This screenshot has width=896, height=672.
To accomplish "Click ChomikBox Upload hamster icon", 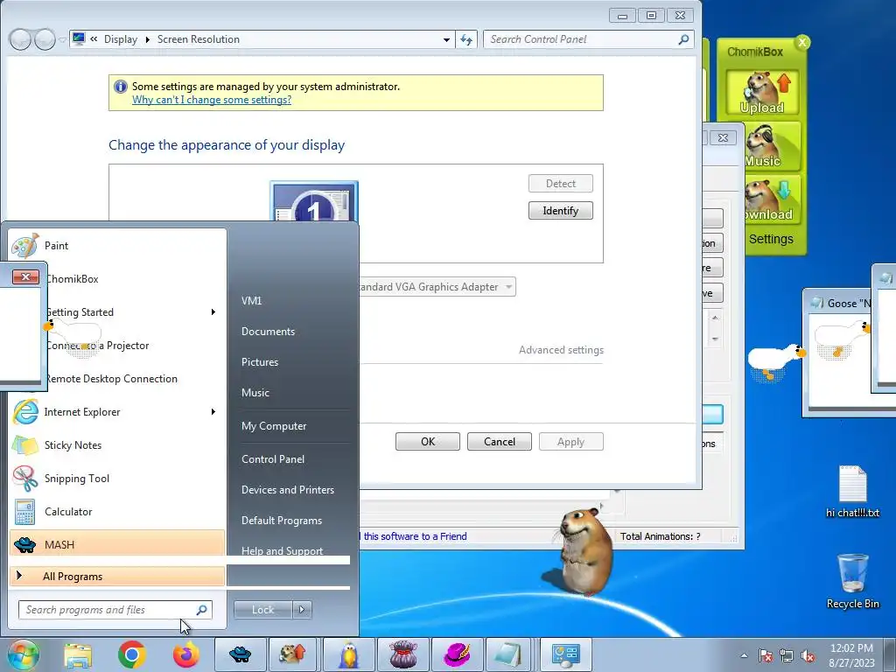I will 762,92.
